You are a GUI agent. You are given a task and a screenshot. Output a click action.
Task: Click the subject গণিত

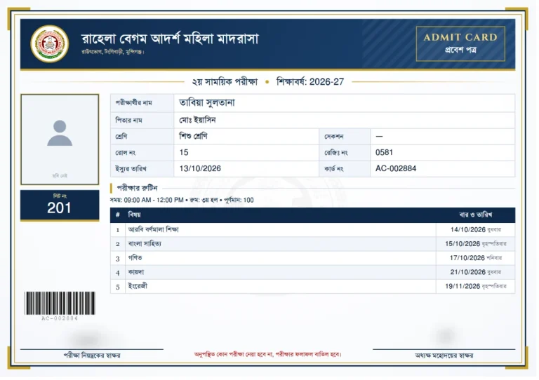point(135,258)
